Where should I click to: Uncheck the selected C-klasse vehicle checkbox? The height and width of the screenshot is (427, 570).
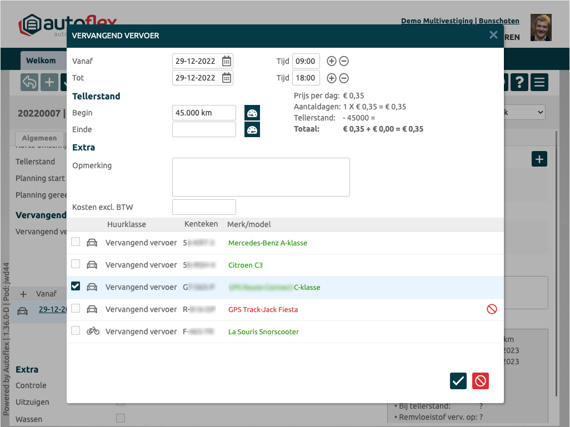(x=76, y=287)
